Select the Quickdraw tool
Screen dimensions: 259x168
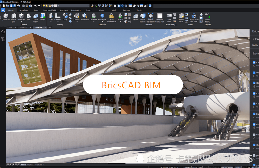click(6, 17)
